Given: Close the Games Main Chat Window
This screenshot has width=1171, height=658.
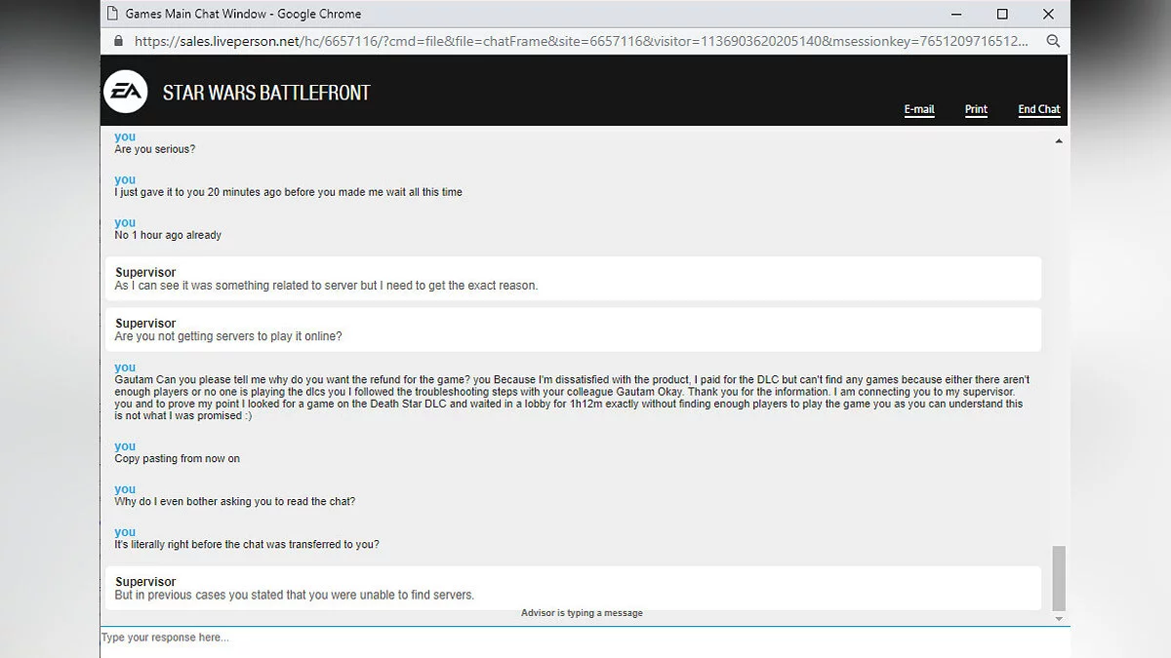Looking at the screenshot, I should coord(1048,14).
